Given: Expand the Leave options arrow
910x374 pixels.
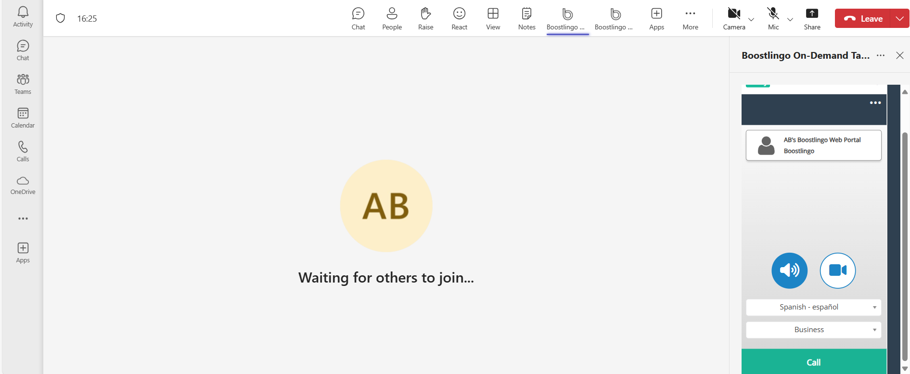Looking at the screenshot, I should click(899, 18).
